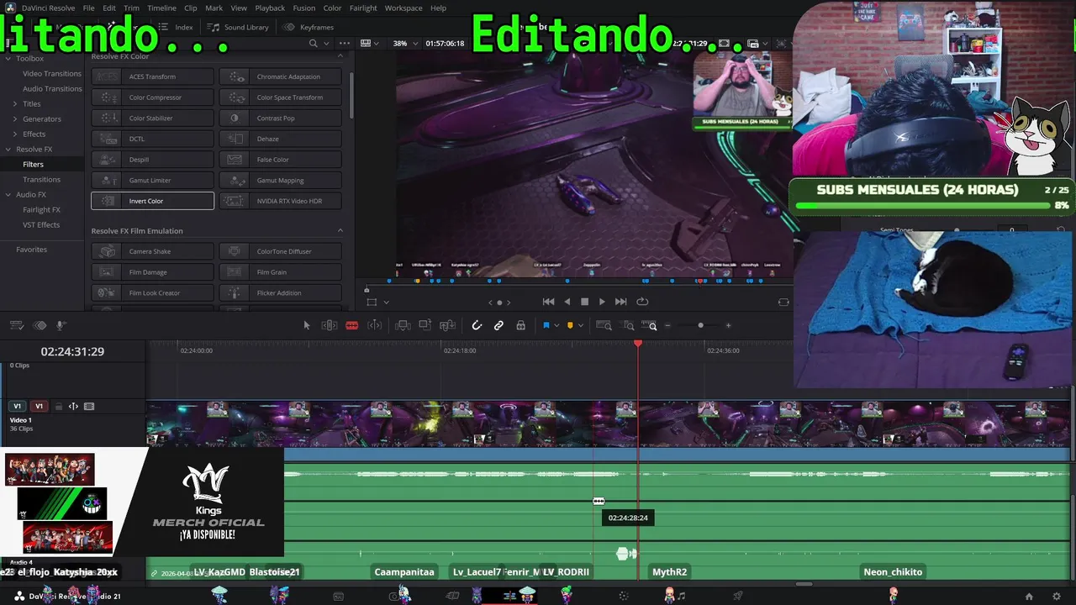
Task: Open the effects panel options ellipsis
Action: click(x=344, y=43)
